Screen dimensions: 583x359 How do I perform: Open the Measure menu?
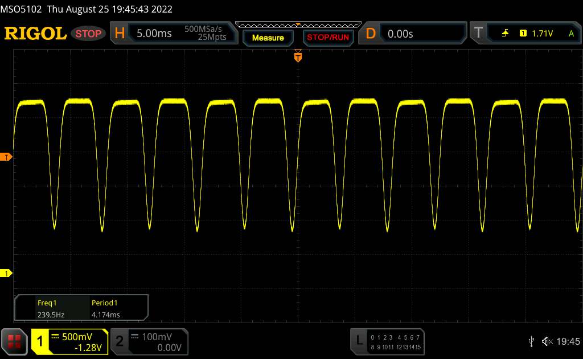point(268,38)
